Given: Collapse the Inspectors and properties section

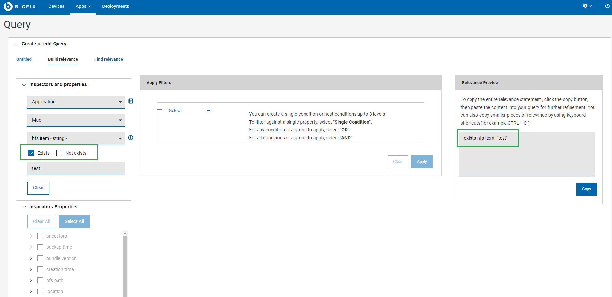Looking at the screenshot, I should [x=24, y=85].
